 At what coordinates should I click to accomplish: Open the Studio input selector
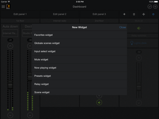click(x=27, y=33)
